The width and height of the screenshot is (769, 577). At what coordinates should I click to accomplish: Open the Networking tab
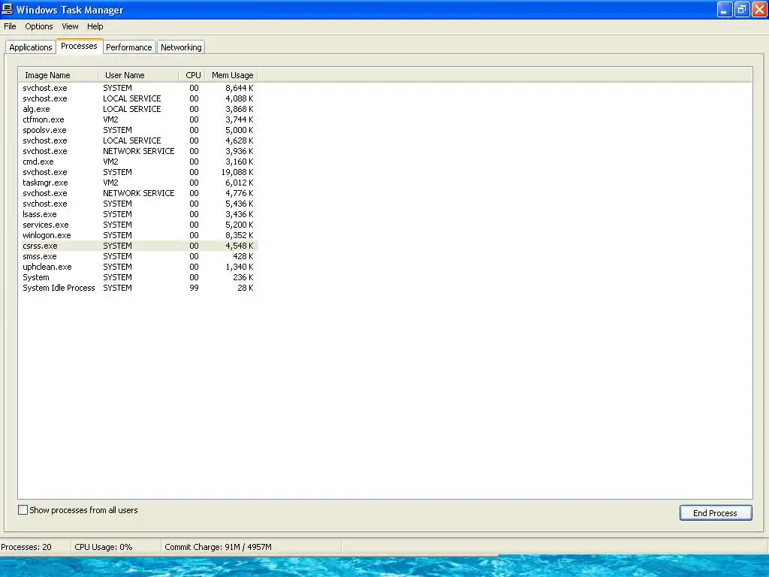(181, 47)
